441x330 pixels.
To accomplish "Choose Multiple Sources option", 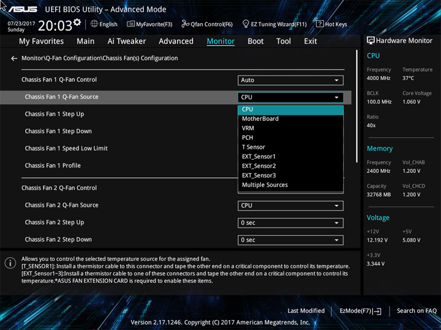I will pos(290,185).
